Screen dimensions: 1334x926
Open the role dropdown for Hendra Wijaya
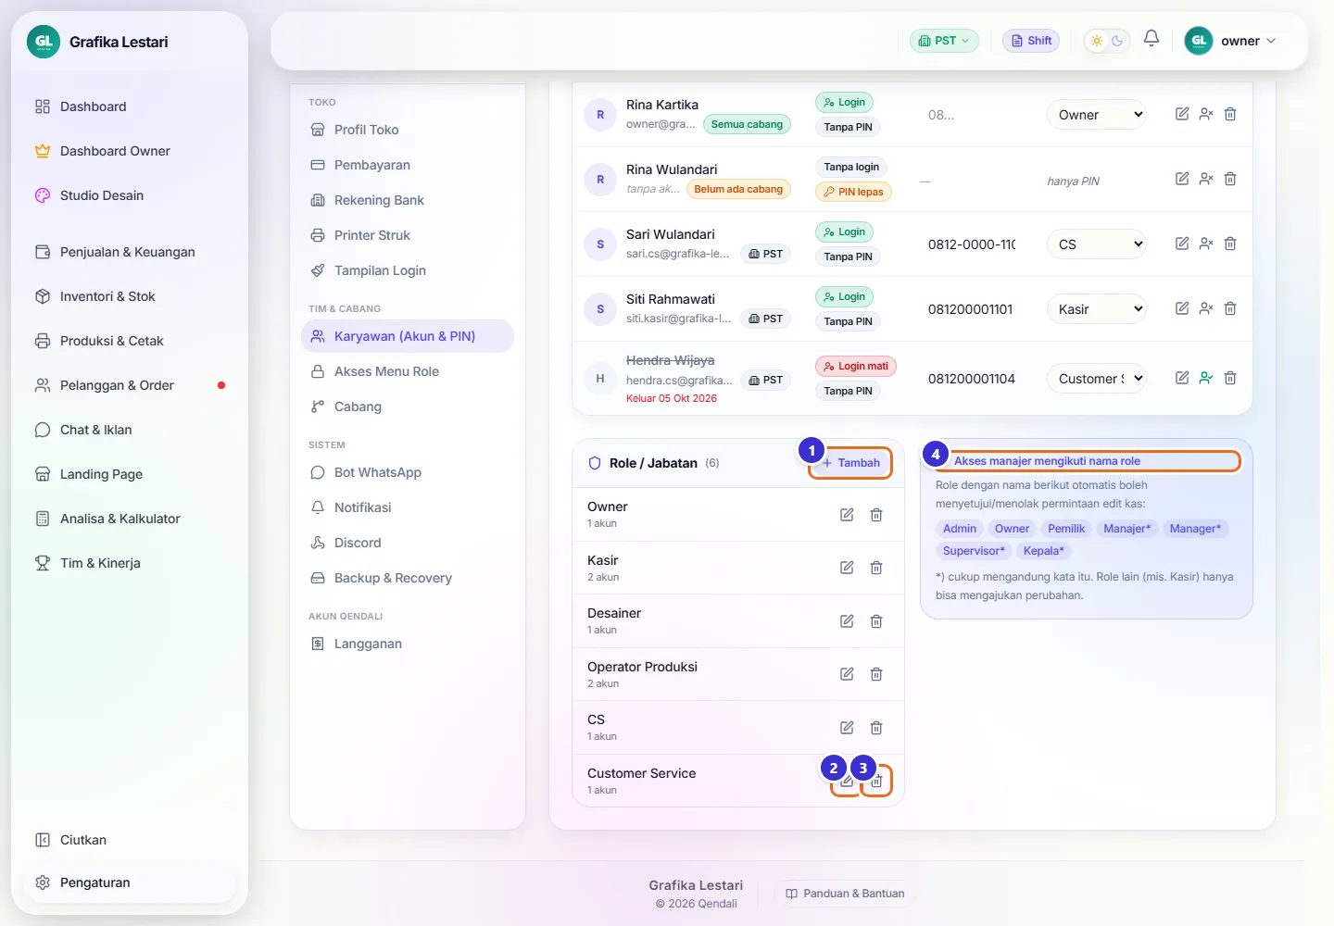tap(1097, 379)
